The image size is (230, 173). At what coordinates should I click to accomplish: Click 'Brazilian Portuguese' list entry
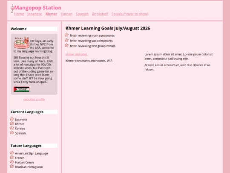coord(29,167)
